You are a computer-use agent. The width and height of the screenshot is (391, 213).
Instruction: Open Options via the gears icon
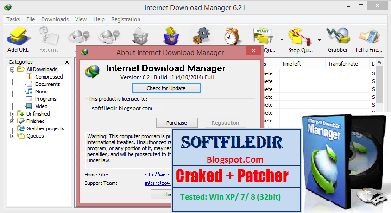click(202, 36)
